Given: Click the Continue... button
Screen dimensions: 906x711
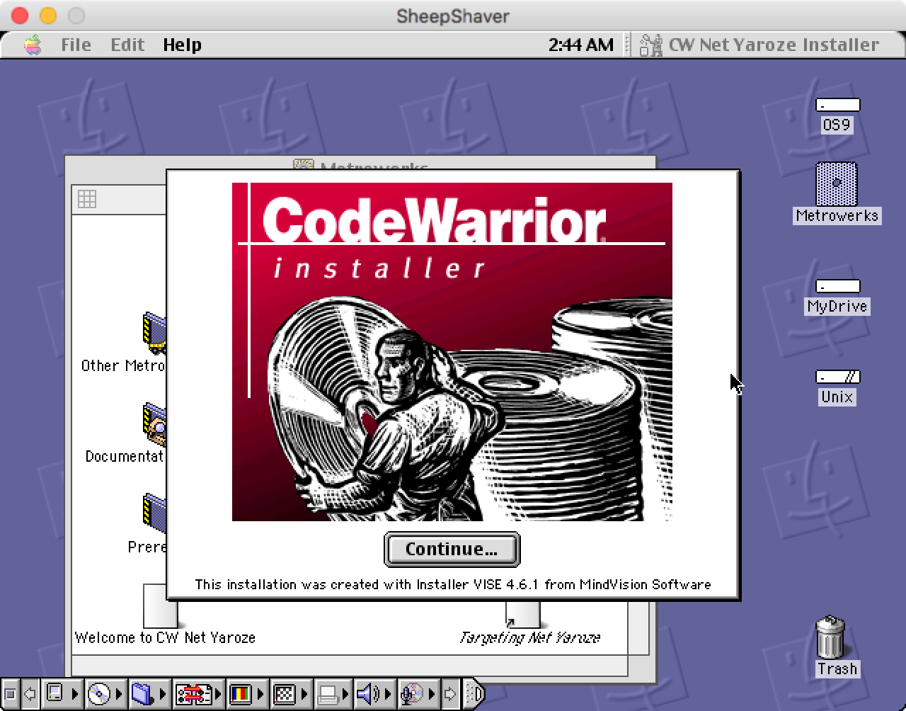Looking at the screenshot, I should pyautogui.click(x=452, y=550).
